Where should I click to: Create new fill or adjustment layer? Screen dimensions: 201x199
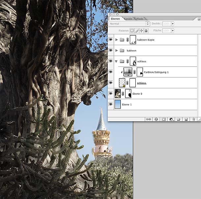click(171, 119)
